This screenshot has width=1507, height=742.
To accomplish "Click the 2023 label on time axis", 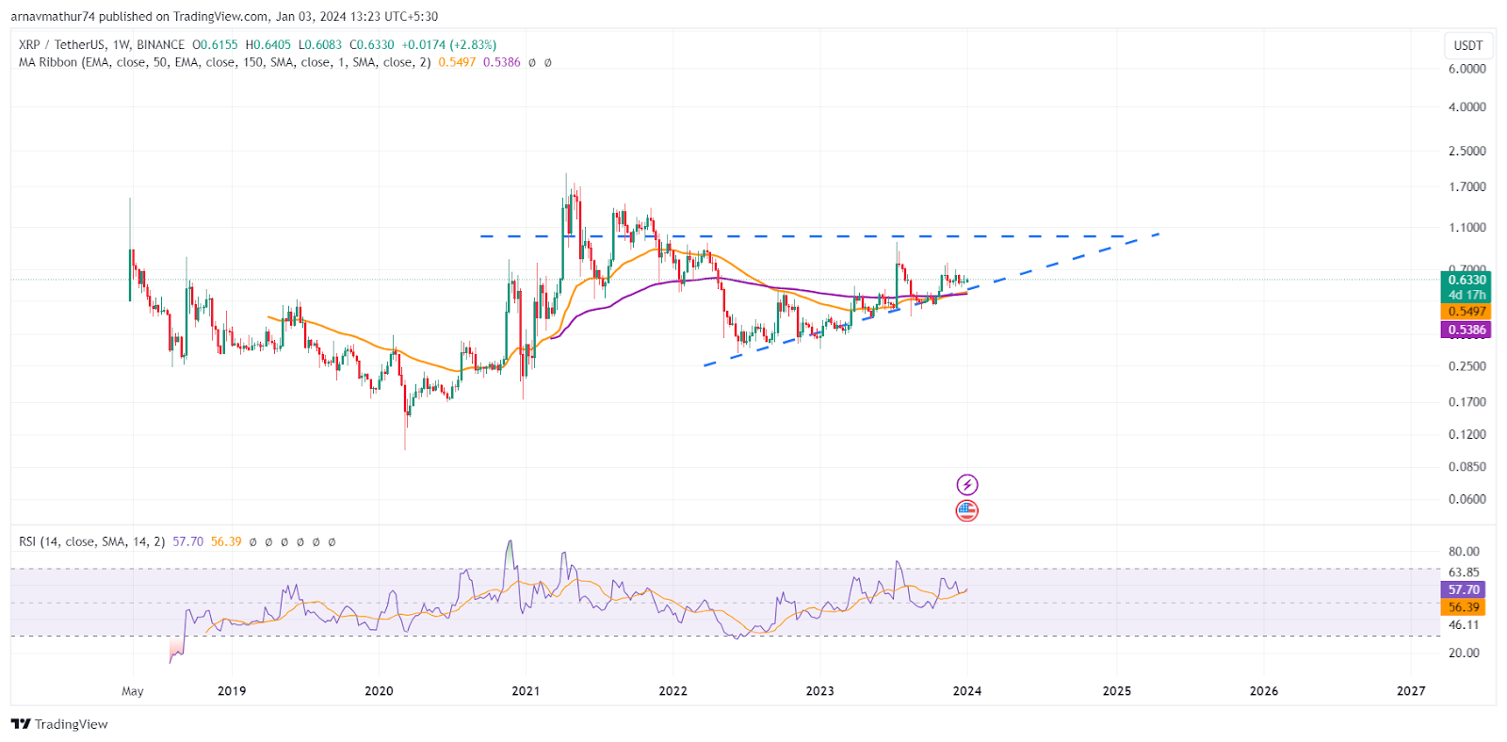I will 819,691.
